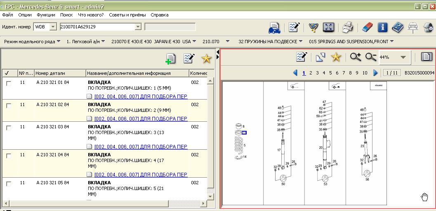
Task: Click the 1 / 11 page counter field
Action: [392, 73]
